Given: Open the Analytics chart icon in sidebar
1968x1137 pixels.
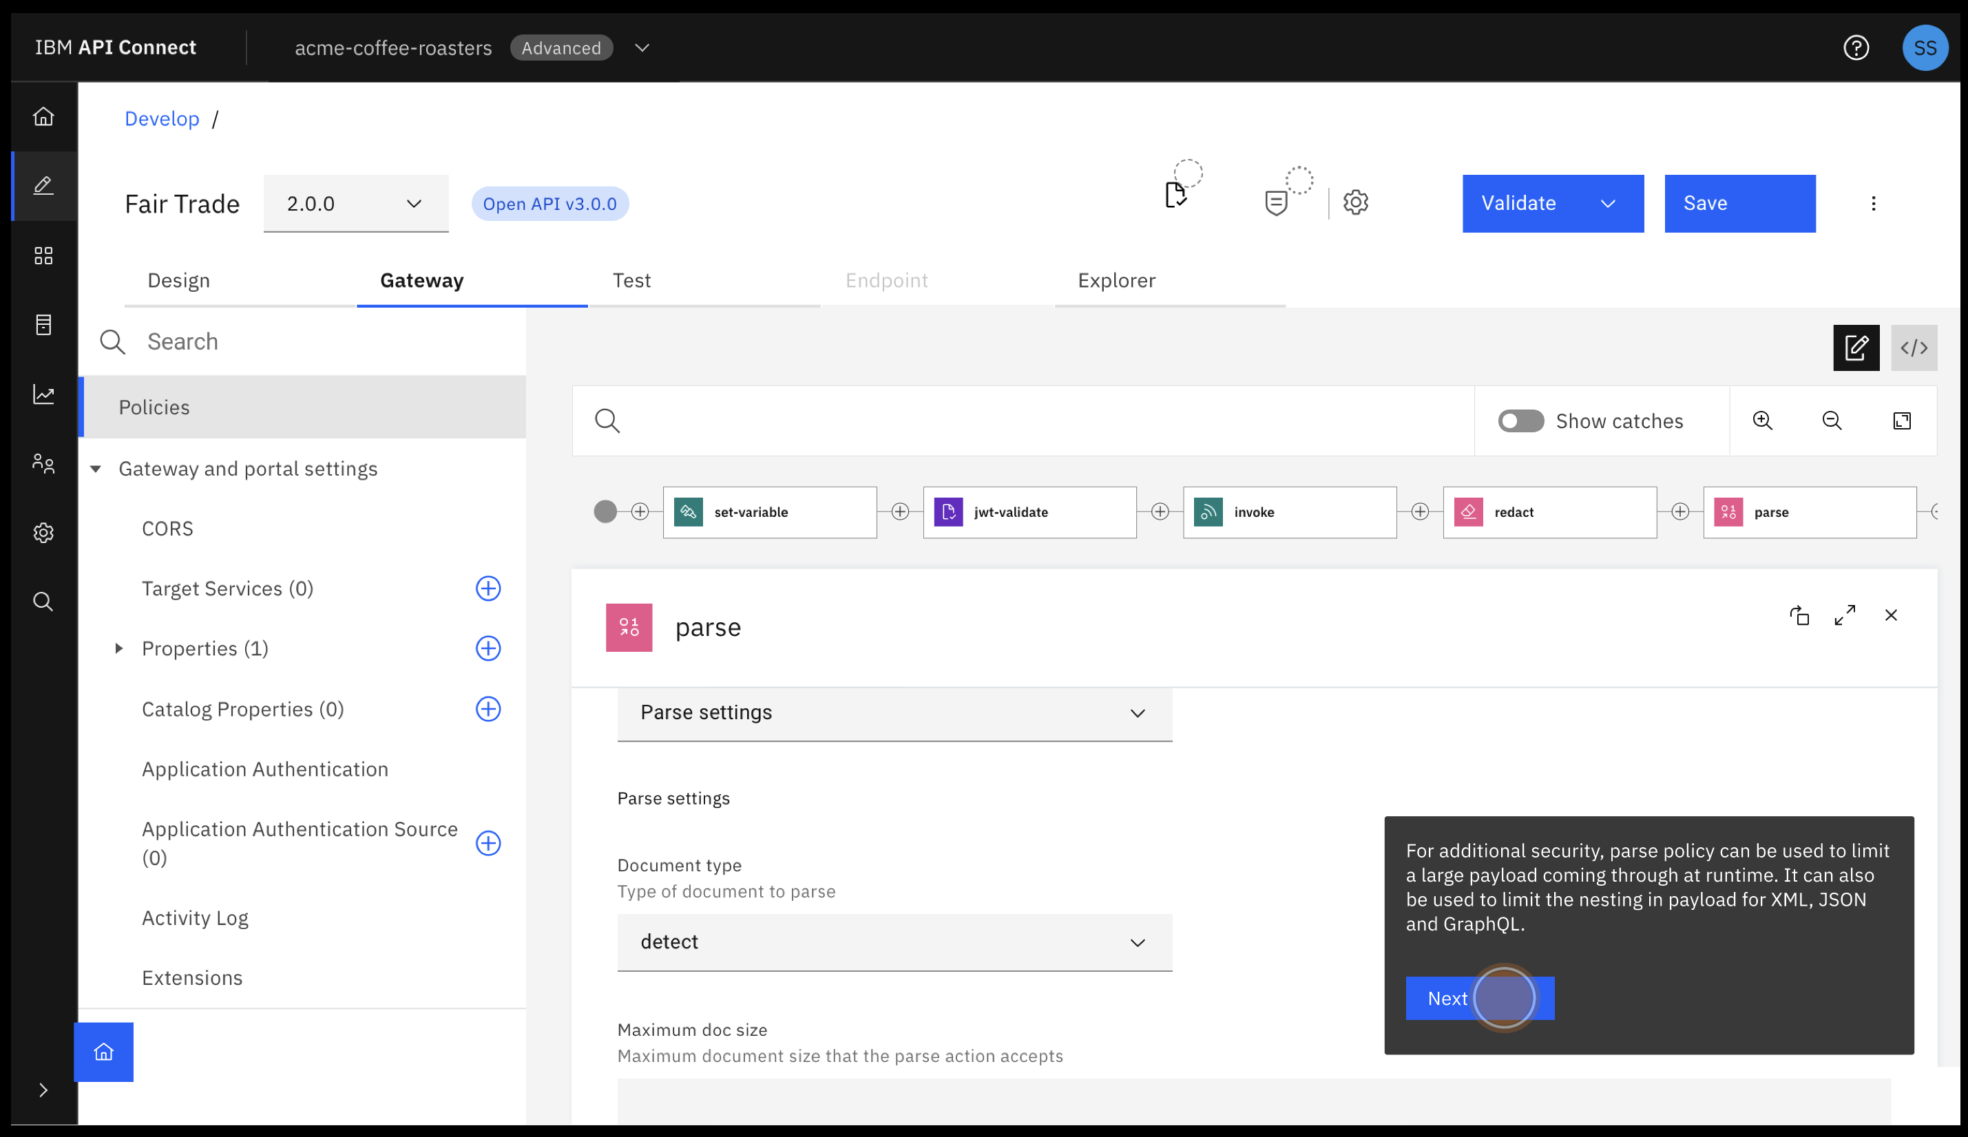Looking at the screenshot, I should 44,394.
